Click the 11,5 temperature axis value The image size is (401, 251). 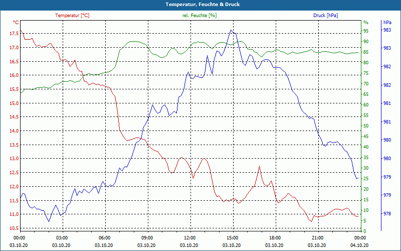click(x=14, y=200)
